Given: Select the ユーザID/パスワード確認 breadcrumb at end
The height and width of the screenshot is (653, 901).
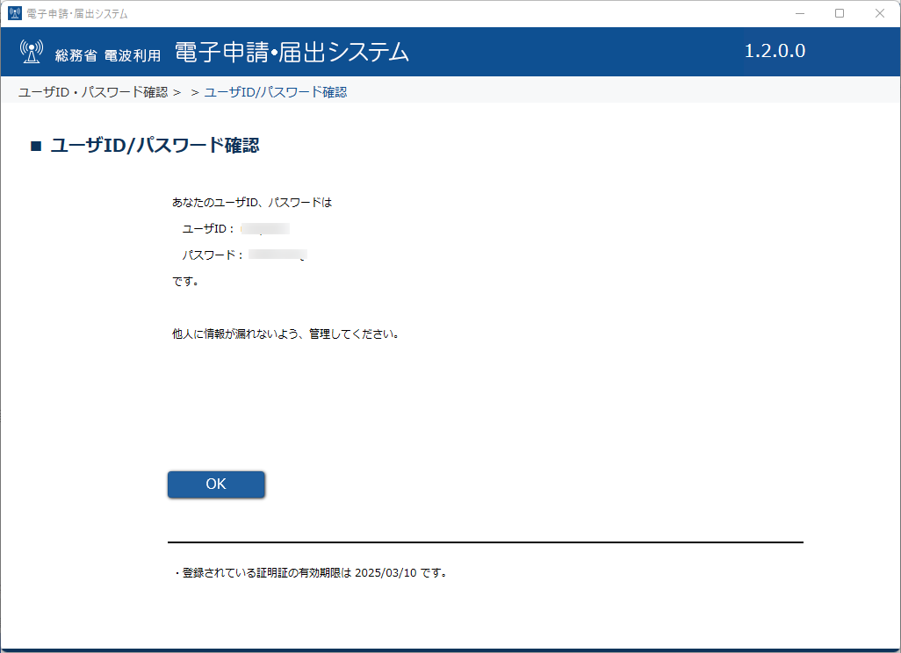Looking at the screenshot, I should pos(276,92).
